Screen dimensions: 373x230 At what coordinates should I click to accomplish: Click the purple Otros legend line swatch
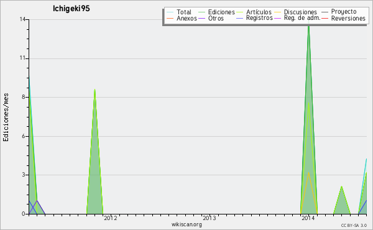(201, 18)
